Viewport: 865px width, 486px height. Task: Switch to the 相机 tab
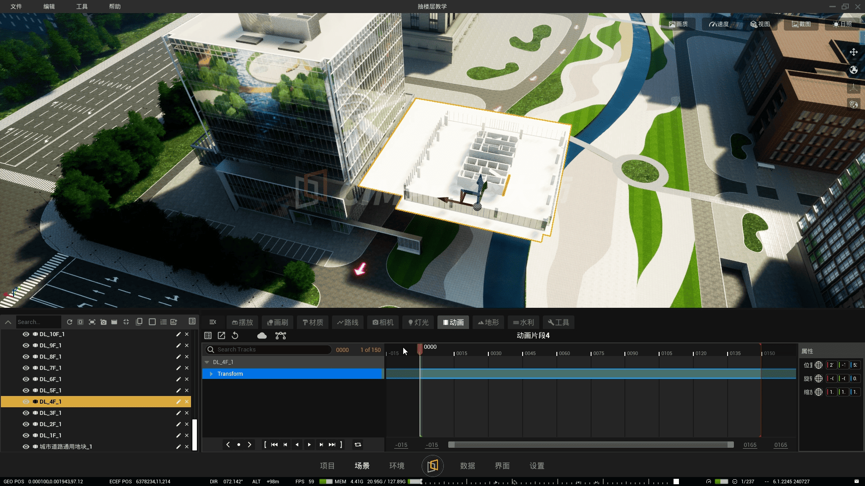pyautogui.click(x=383, y=322)
